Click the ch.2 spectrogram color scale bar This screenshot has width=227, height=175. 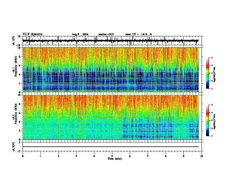click(208, 120)
